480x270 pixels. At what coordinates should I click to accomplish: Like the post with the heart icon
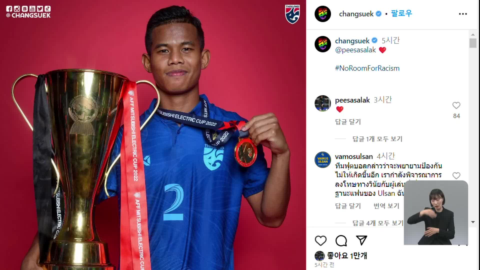320,240
